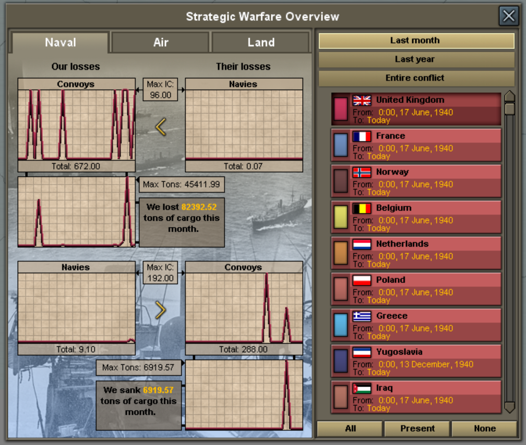The width and height of the screenshot is (526, 445).
Task: Click the Their losses Navies graph
Action: click(244, 125)
